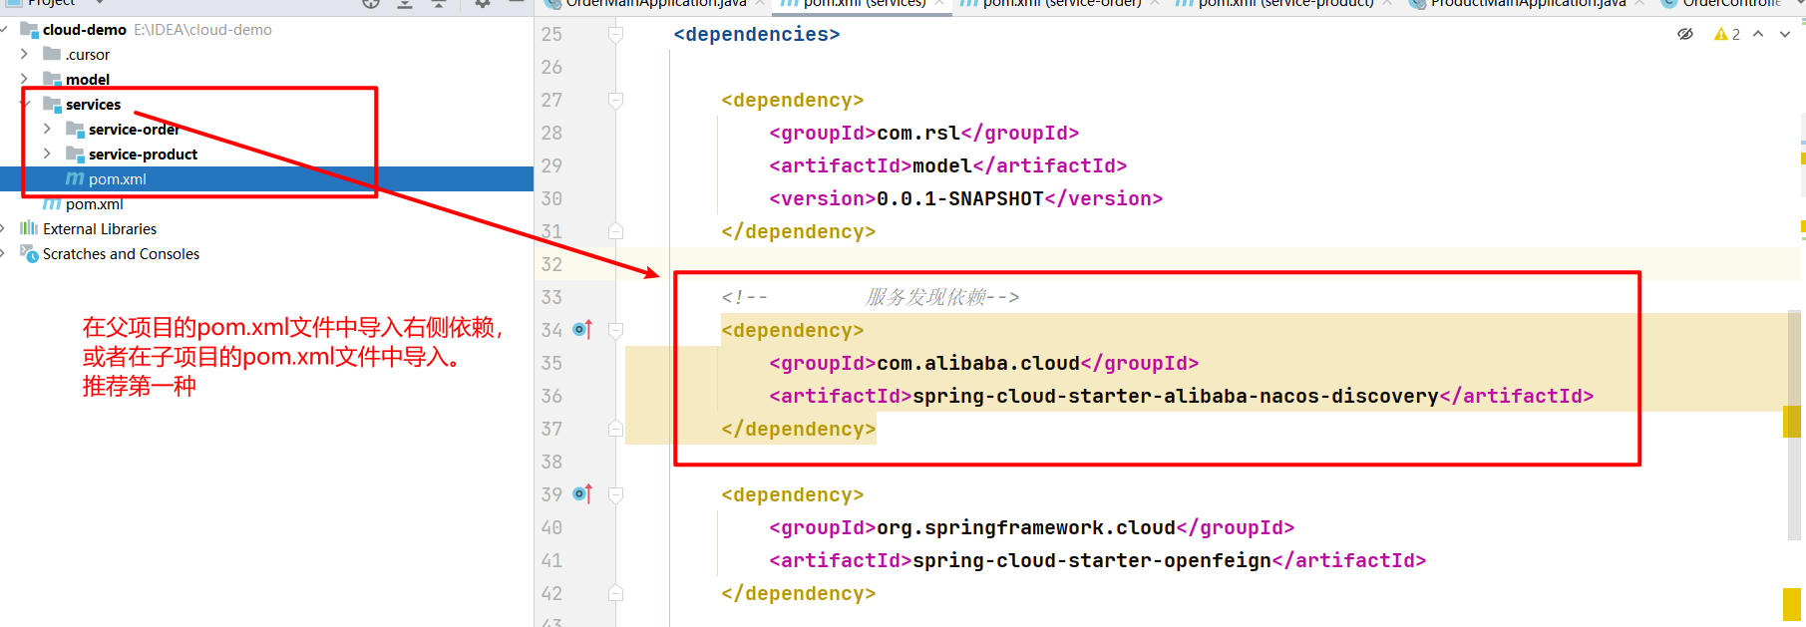Click spring-cloud-starter-openfeign artifactId text
This screenshot has height=627, width=1806.
pyautogui.click(x=1092, y=560)
